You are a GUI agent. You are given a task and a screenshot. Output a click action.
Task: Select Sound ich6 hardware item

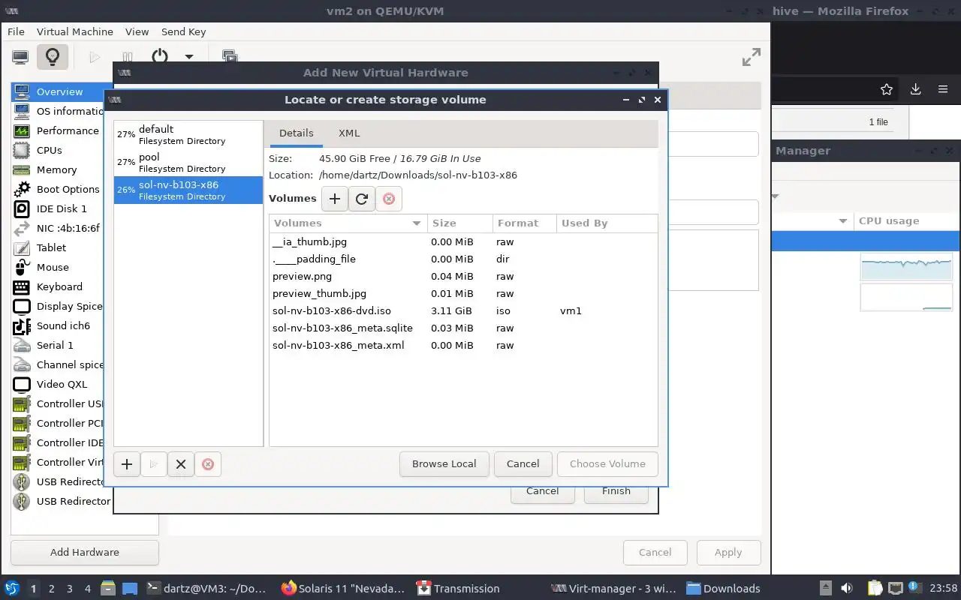click(58, 325)
